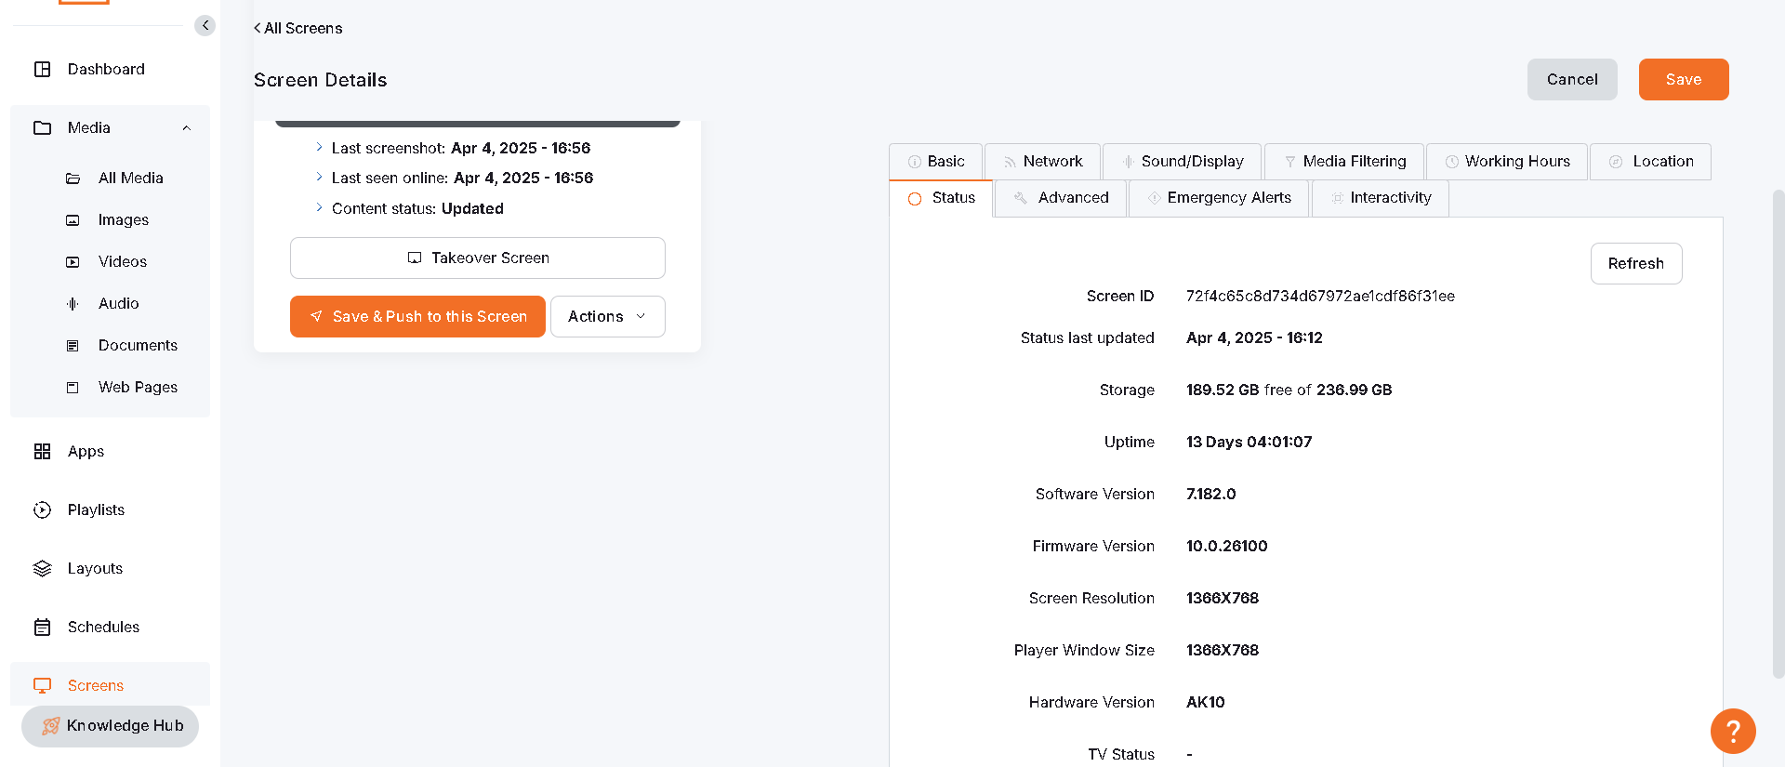1785x767 pixels.
Task: Collapse the left sidebar with arrow button
Action: coord(205,26)
